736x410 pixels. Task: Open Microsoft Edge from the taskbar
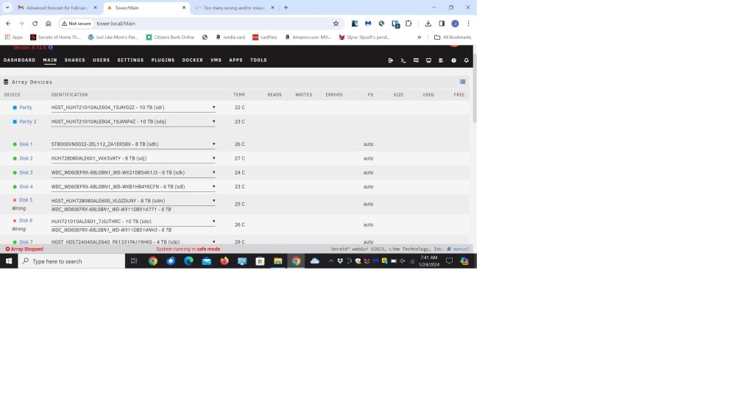(188, 261)
